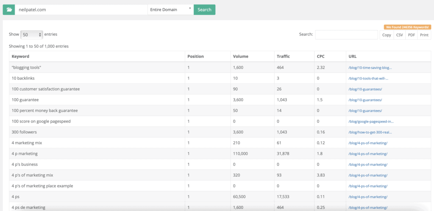Click the Copy export button
This screenshot has width=434, height=211.
tap(387, 35)
